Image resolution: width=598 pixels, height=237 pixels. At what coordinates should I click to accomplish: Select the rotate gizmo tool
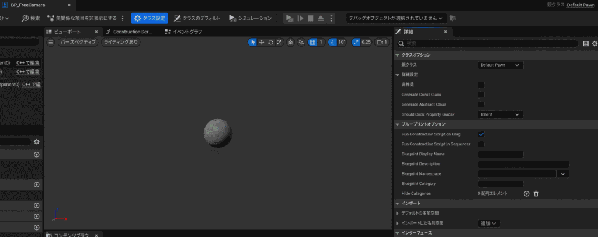(270, 42)
